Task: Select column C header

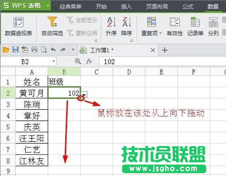Action: (97, 72)
